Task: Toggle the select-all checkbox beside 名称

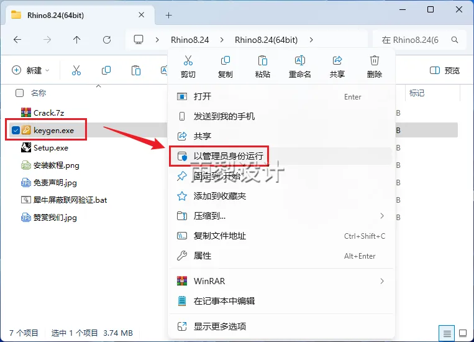Action: (x=19, y=93)
